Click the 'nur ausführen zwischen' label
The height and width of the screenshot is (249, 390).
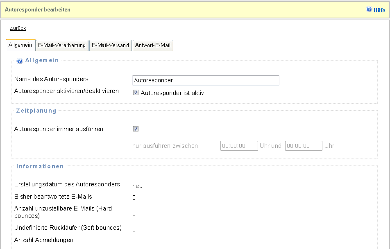pos(165,146)
